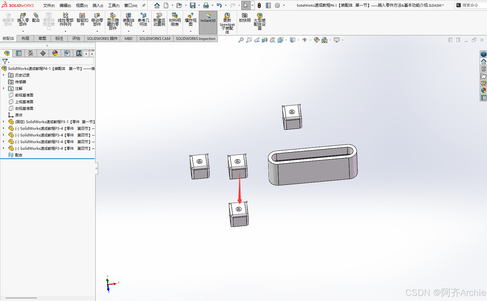Click the Display Style cube icon
Screen dimensions: 487x301
293,40
